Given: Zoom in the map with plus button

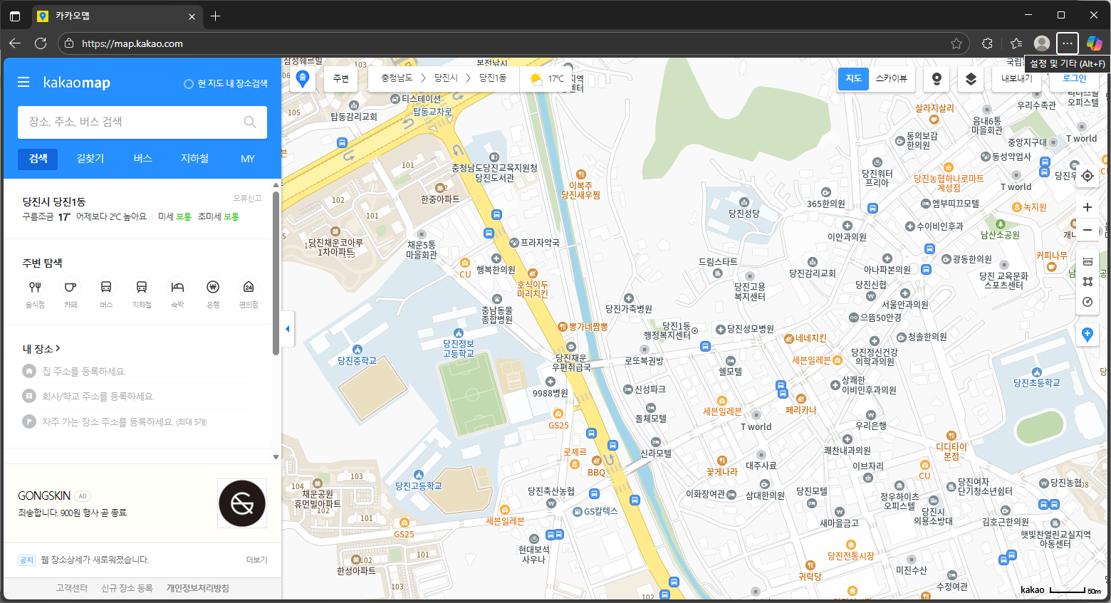Looking at the screenshot, I should [x=1087, y=207].
